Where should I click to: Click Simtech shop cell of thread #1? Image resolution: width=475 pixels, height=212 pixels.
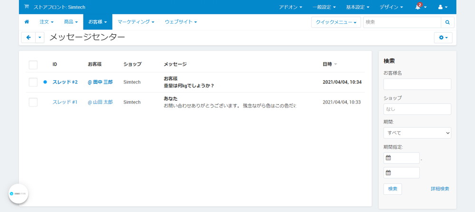click(x=132, y=102)
